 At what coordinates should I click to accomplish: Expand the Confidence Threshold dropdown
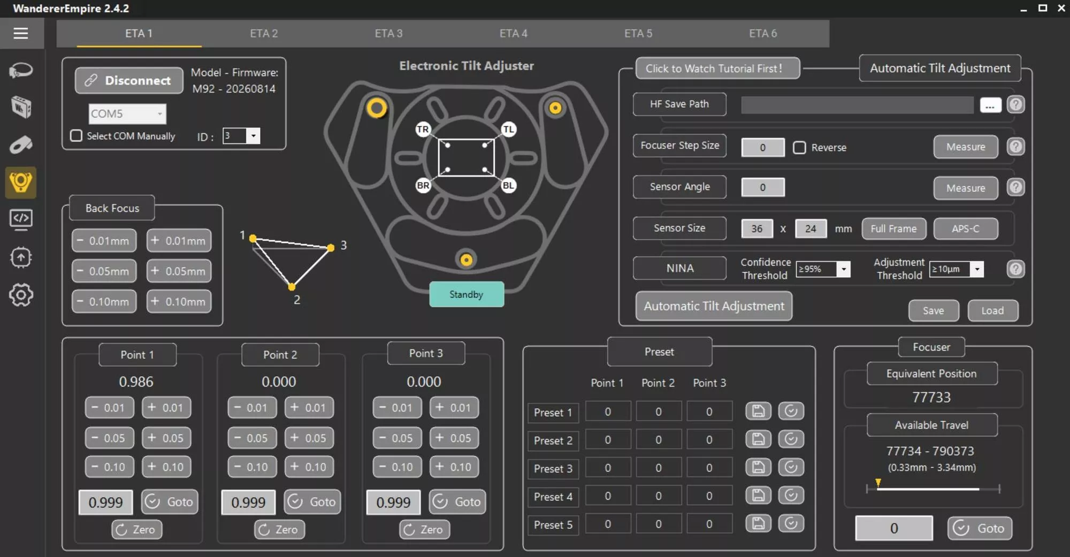(x=823, y=269)
